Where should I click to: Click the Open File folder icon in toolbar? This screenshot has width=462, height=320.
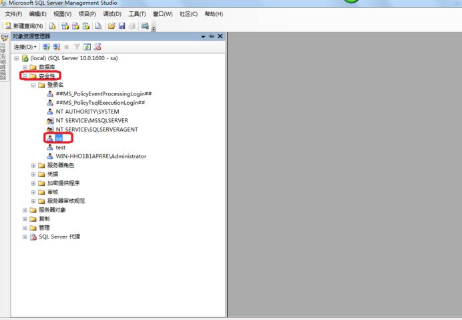111,26
